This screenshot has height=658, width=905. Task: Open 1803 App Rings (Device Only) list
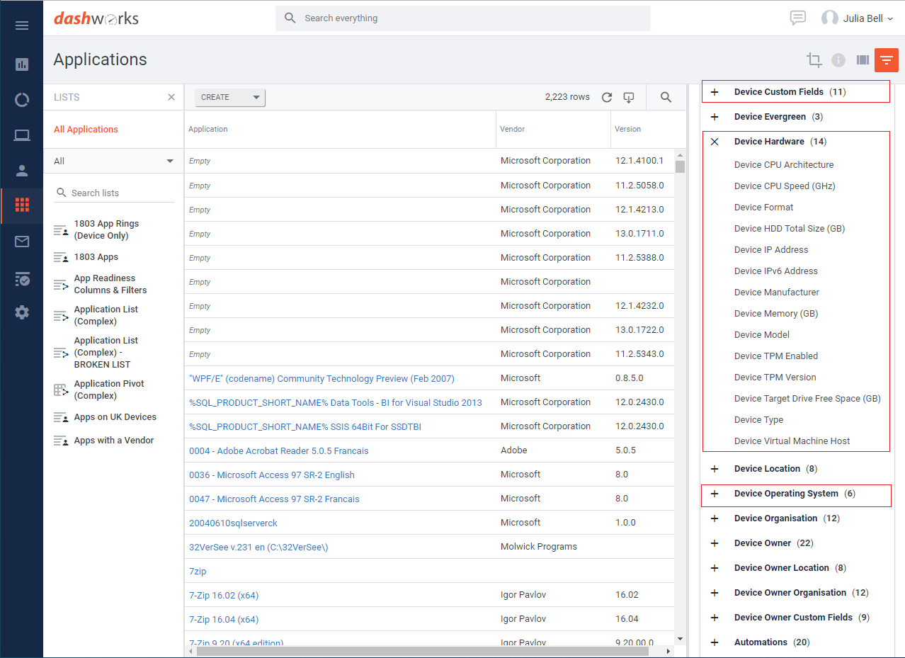click(x=106, y=229)
